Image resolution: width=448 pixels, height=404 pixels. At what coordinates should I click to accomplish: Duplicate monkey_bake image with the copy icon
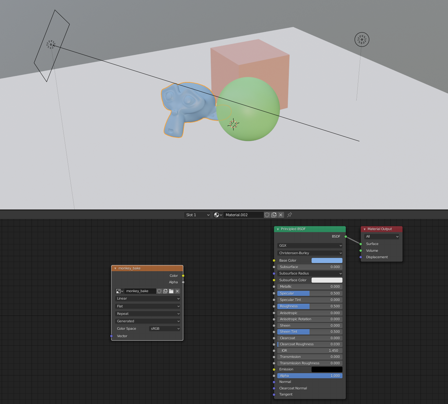(x=165, y=291)
